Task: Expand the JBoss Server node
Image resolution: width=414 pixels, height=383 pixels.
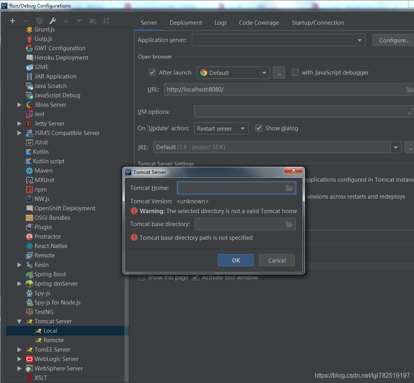Action: click(x=19, y=105)
